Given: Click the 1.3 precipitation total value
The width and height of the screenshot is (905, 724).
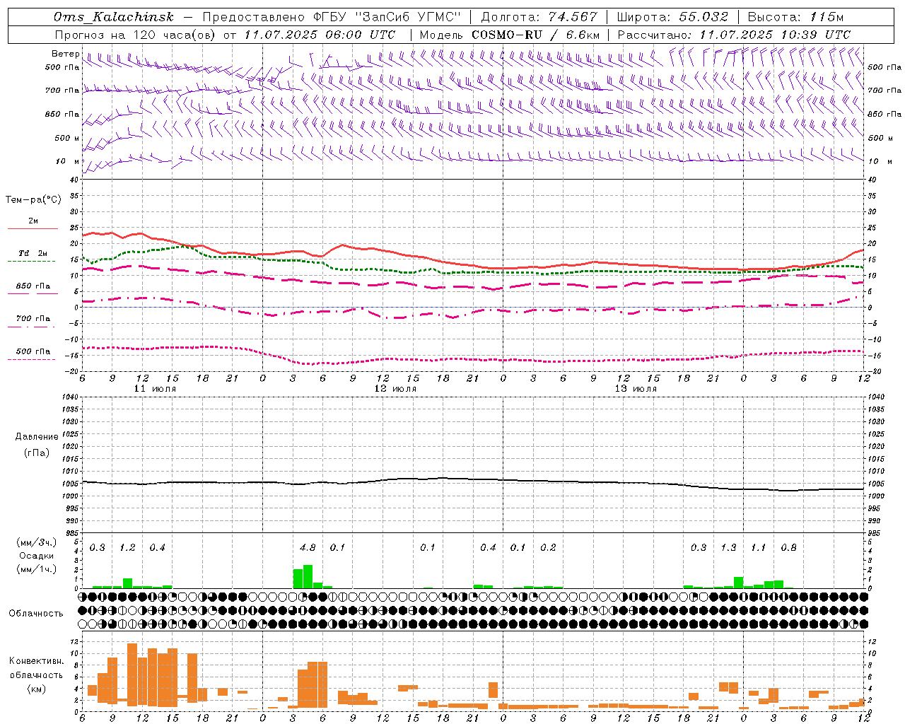Looking at the screenshot, I should (728, 548).
